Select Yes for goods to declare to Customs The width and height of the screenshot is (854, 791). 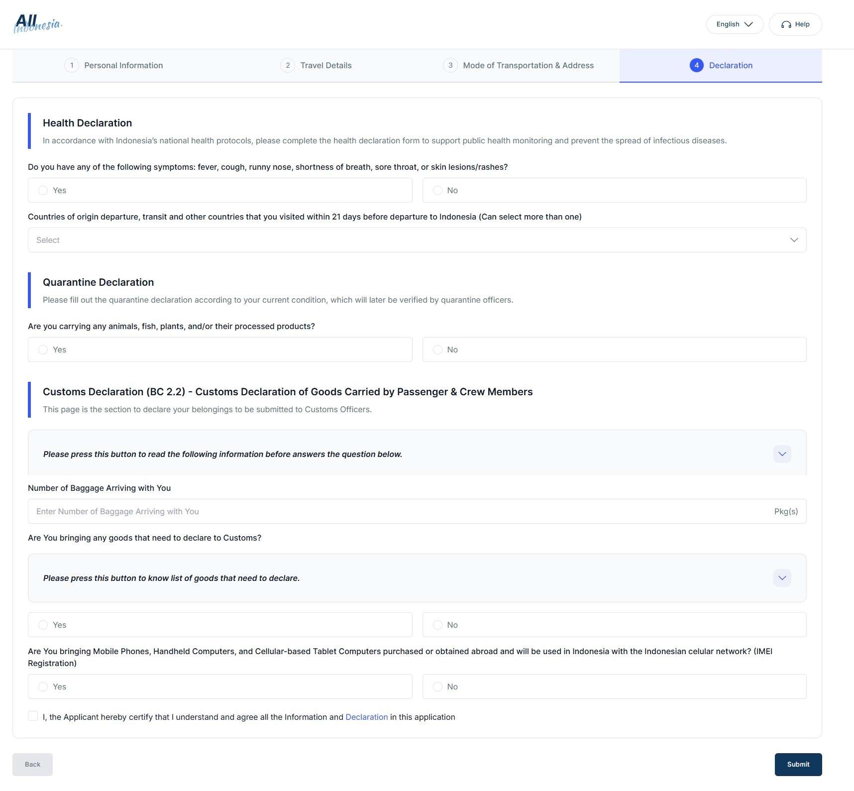tap(43, 625)
